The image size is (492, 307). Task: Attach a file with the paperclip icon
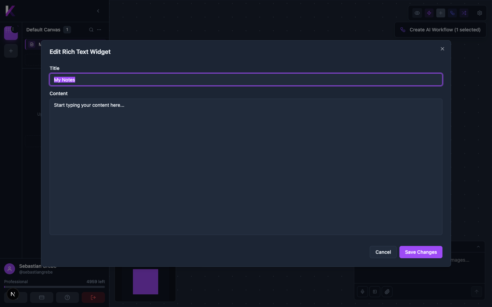pos(387,292)
